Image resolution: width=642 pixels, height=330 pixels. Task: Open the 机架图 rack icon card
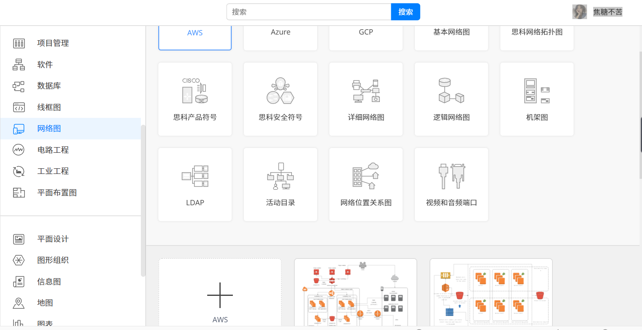pyautogui.click(x=537, y=99)
